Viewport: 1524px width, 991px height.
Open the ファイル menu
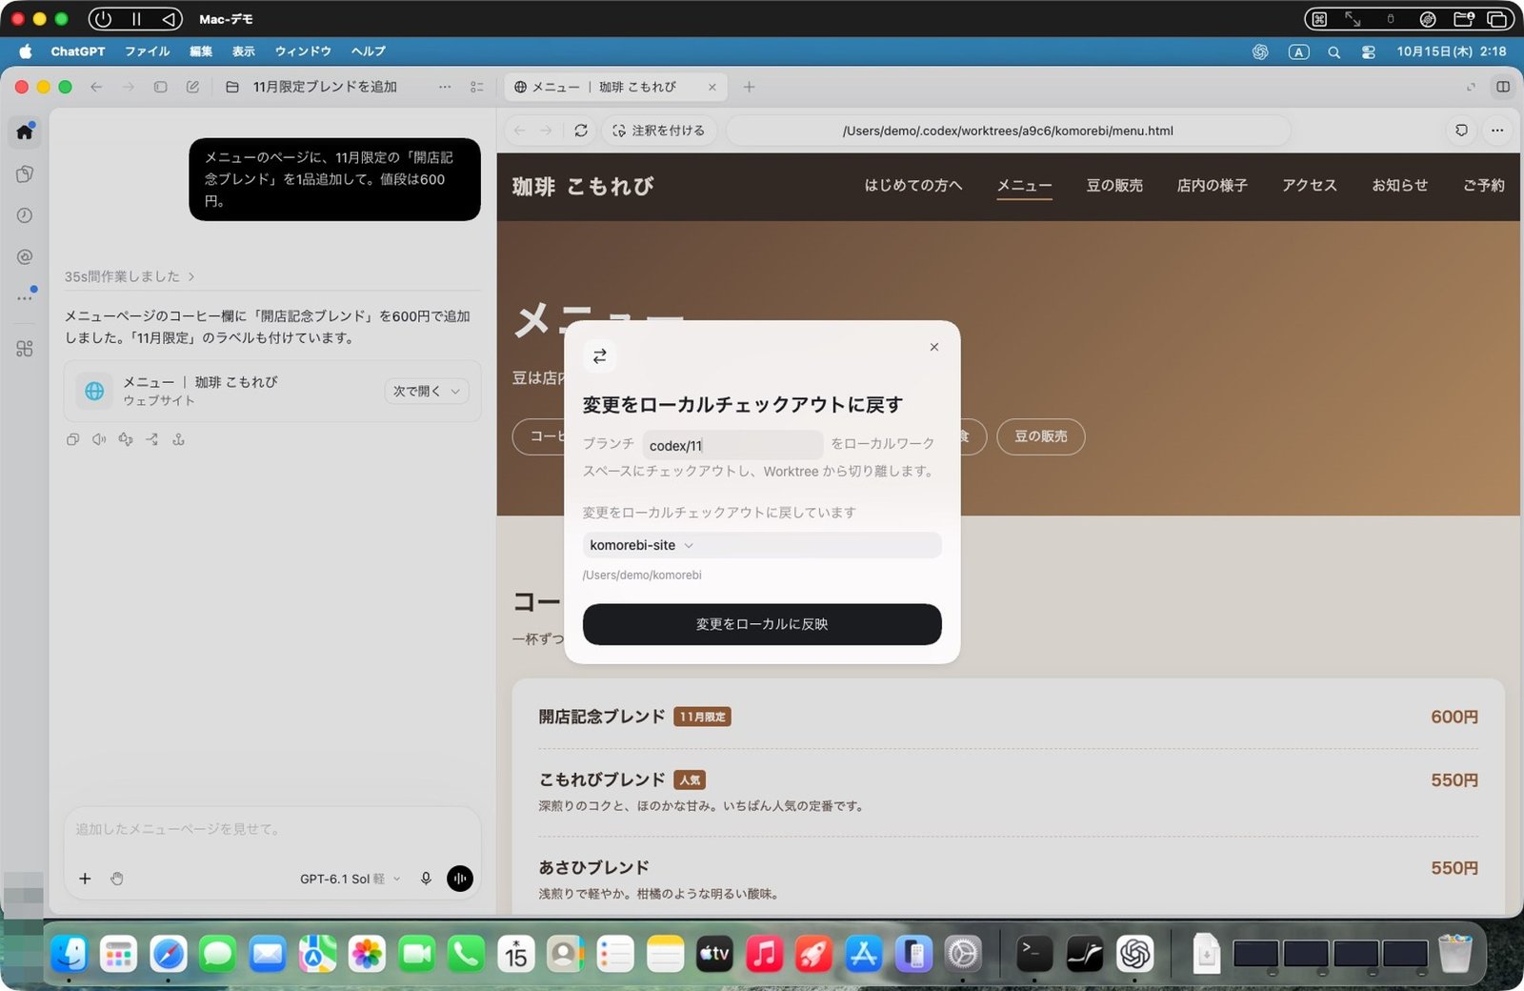(147, 51)
